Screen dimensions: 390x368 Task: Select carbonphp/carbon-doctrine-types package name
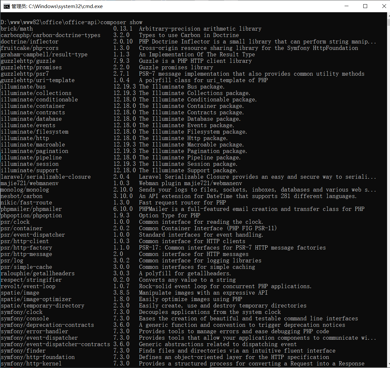[51, 35]
